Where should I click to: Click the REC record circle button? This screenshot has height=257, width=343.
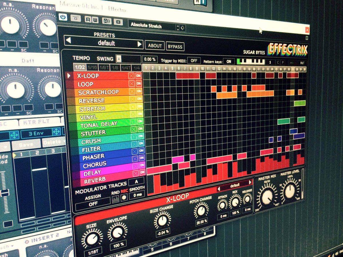pos(124,198)
